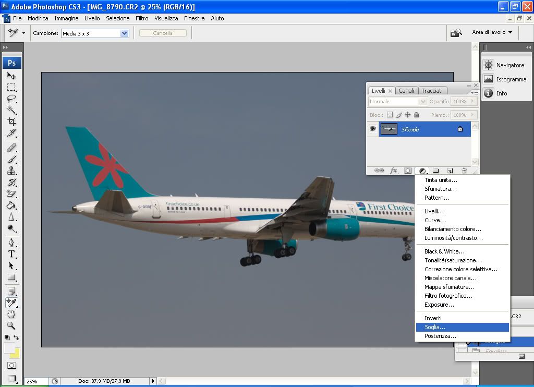
Task: Click the delete layer trash icon
Action: [464, 171]
